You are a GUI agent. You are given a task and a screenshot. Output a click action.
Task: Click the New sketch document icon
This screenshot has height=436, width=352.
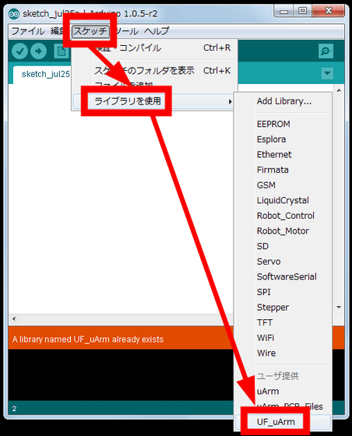62,51
